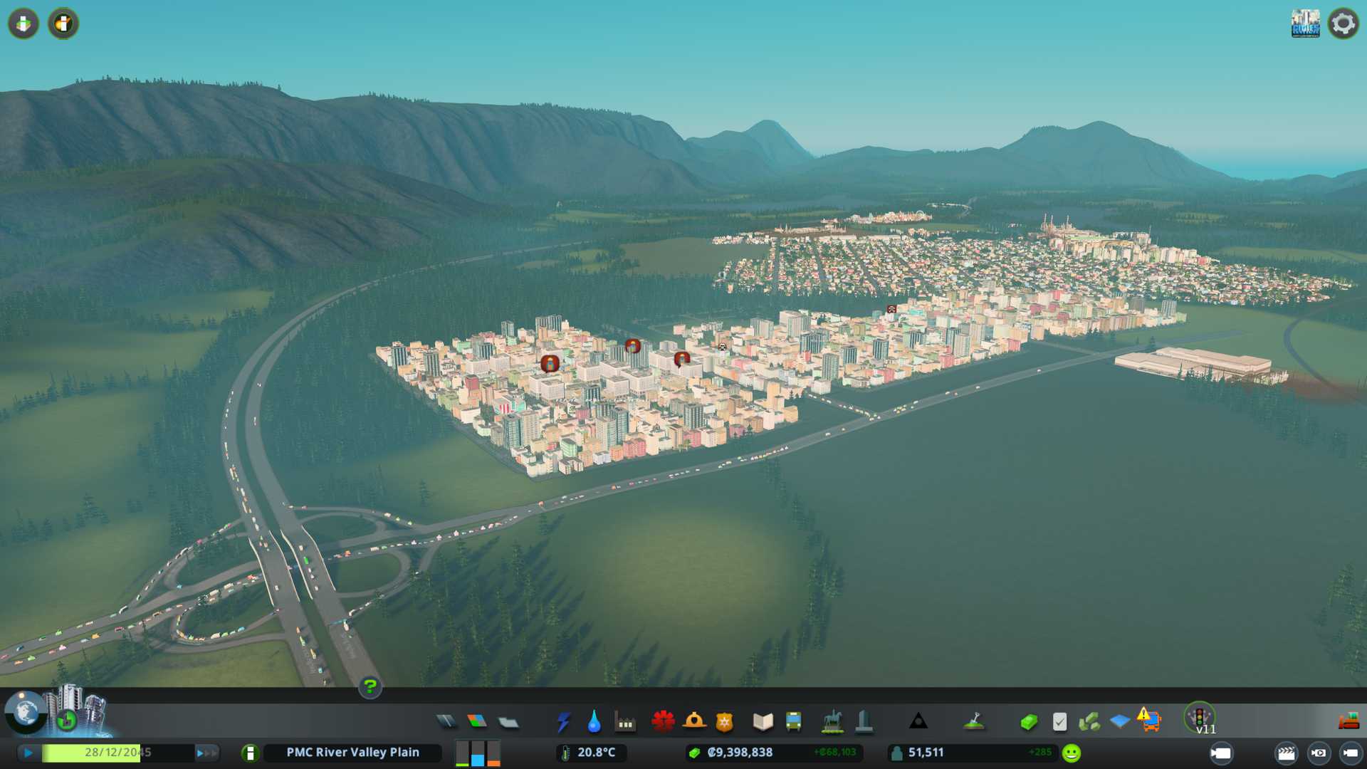Open the Police Department menu
Screen dimensions: 1367x769
(x=725, y=722)
